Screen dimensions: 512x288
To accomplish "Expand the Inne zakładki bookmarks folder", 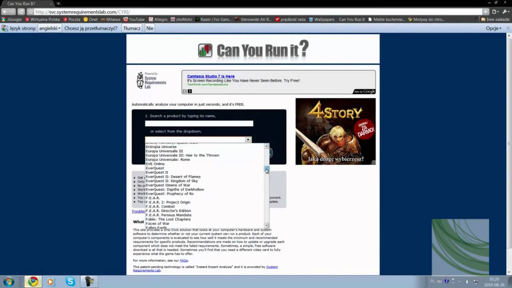I will (495, 19).
